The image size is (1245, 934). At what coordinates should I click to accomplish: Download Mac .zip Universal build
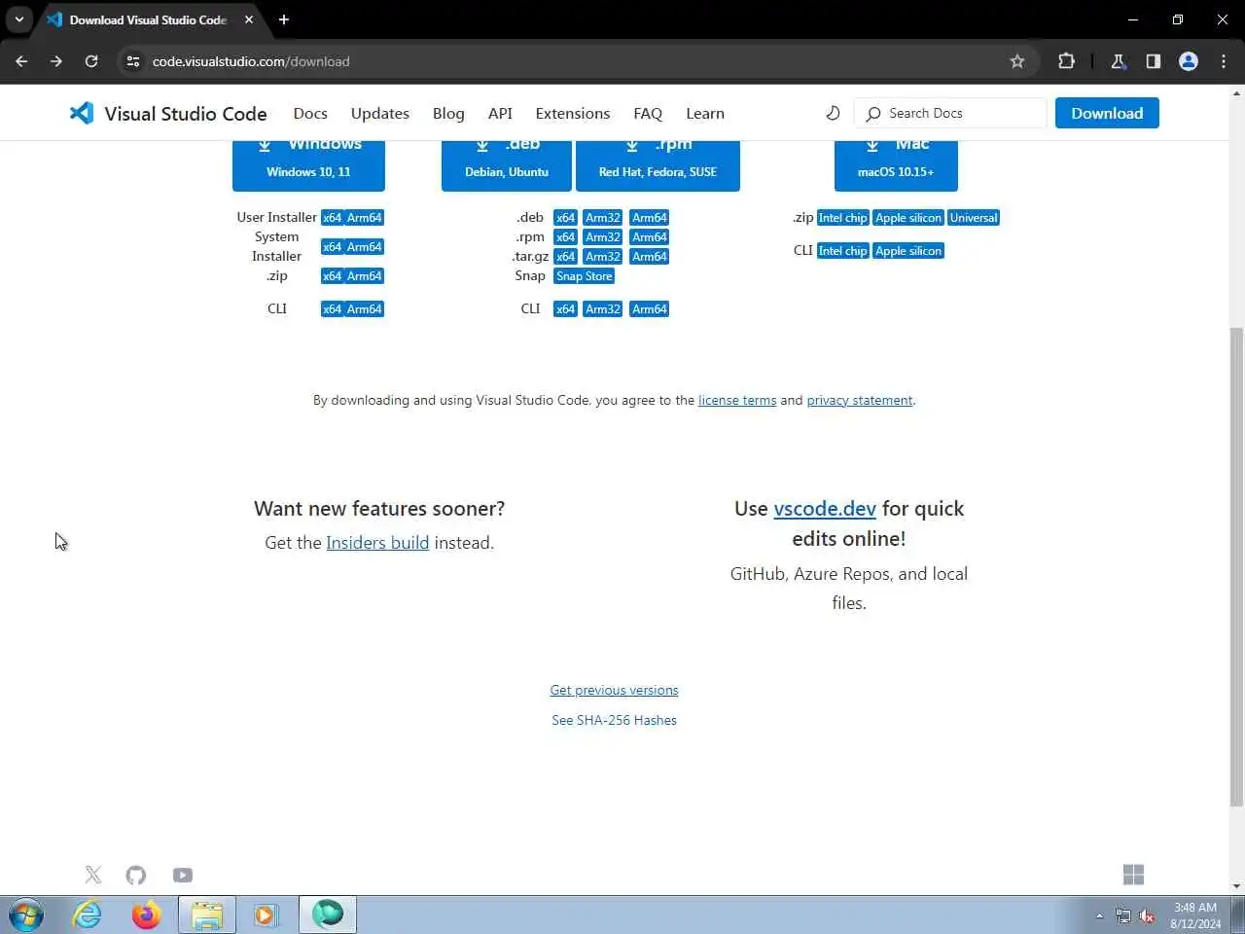974,218
